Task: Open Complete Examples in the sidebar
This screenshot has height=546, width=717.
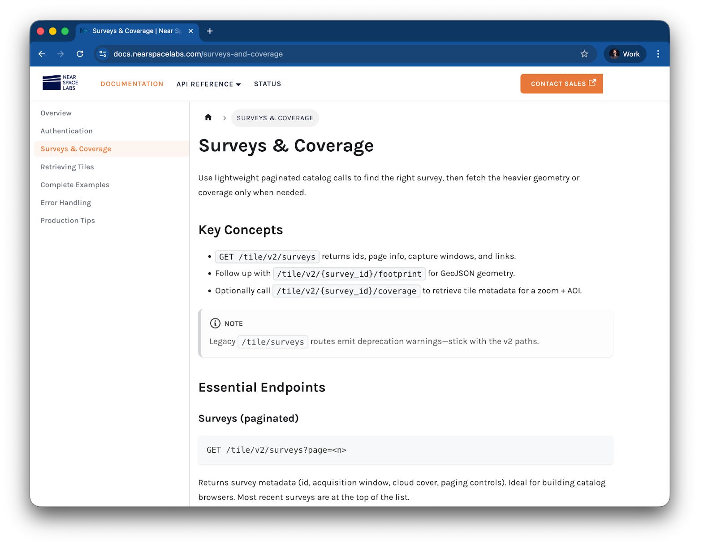Action: tap(75, 185)
